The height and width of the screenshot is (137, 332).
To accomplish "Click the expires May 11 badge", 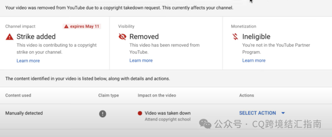I will 82,27.
